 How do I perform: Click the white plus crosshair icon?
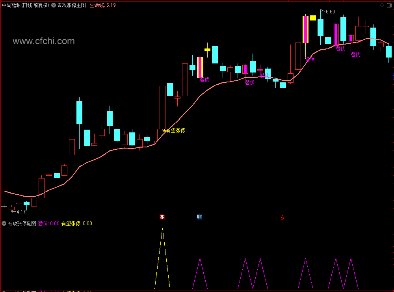click(4, 206)
